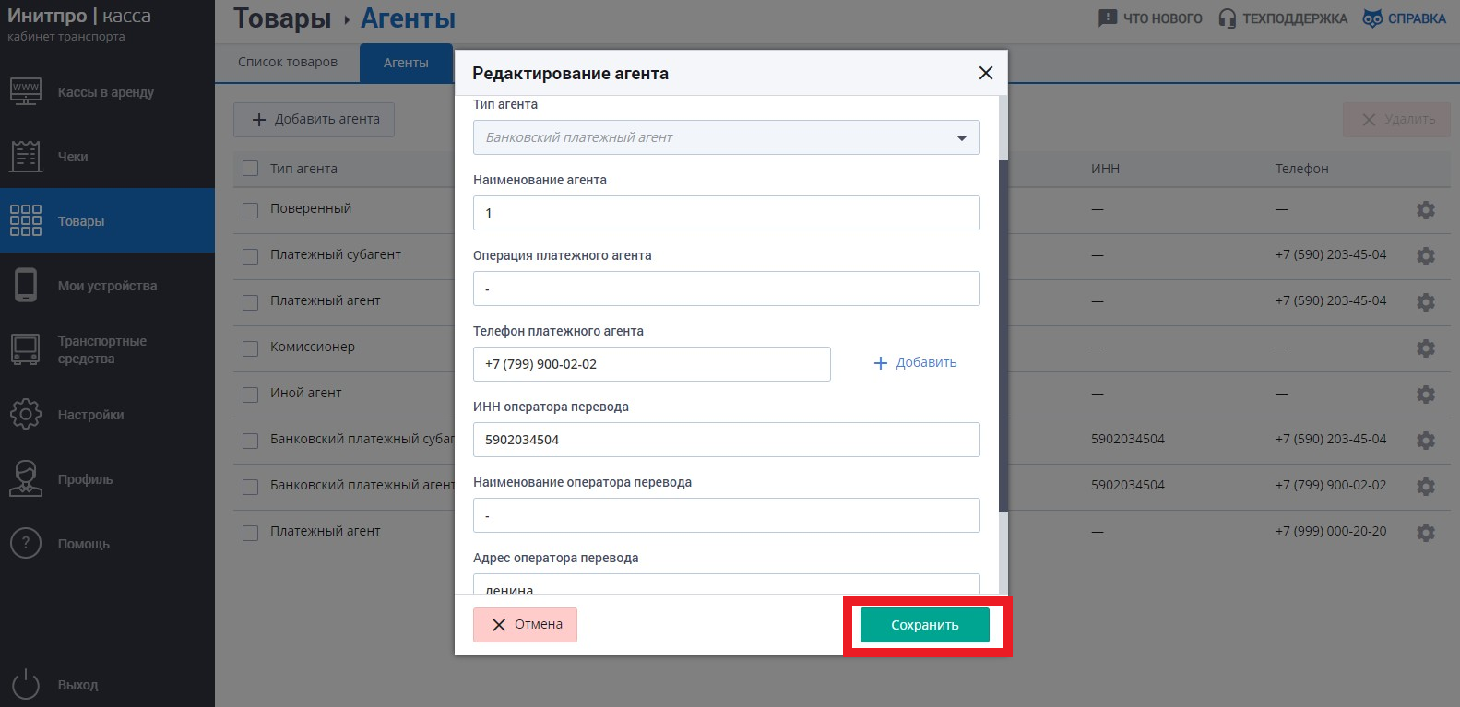Open the Чеки receipt icon
Screen dimensions: 1460x707
click(26, 156)
